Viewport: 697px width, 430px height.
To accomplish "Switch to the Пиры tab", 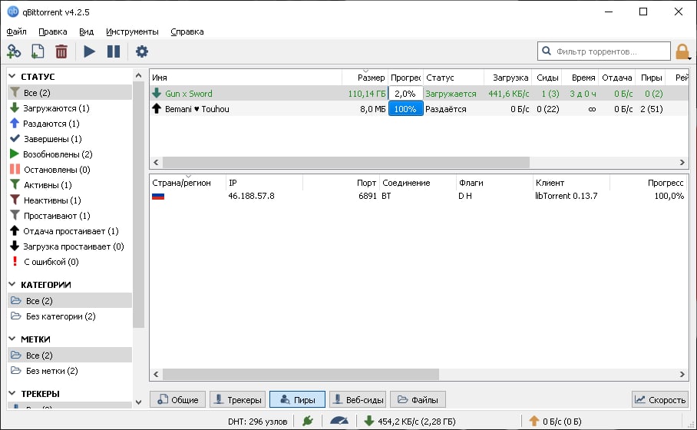I will pyautogui.click(x=297, y=399).
